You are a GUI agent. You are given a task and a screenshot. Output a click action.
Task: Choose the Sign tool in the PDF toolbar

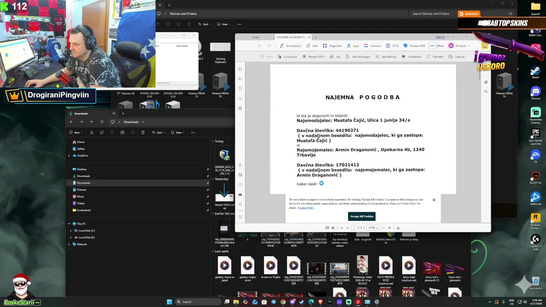pos(353,46)
